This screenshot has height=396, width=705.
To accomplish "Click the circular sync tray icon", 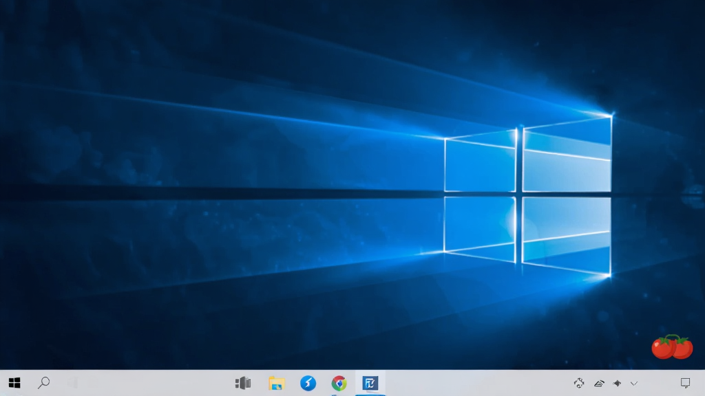I will coord(579,383).
